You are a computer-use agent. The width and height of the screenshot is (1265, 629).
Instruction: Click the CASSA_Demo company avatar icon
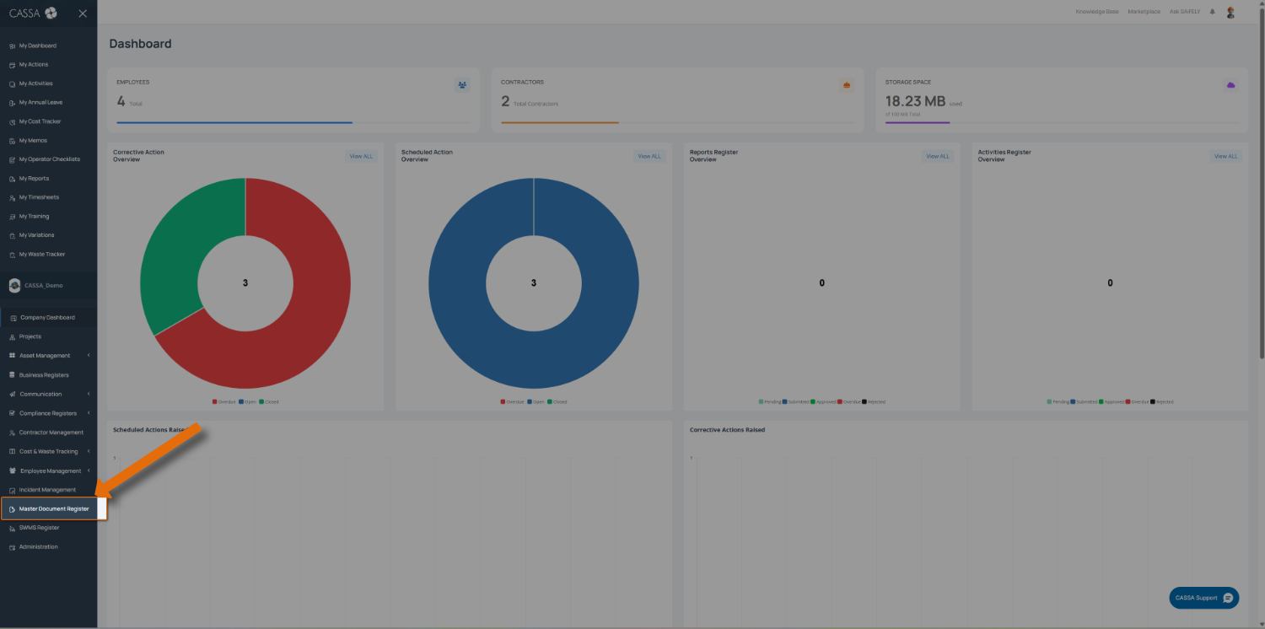(x=14, y=286)
